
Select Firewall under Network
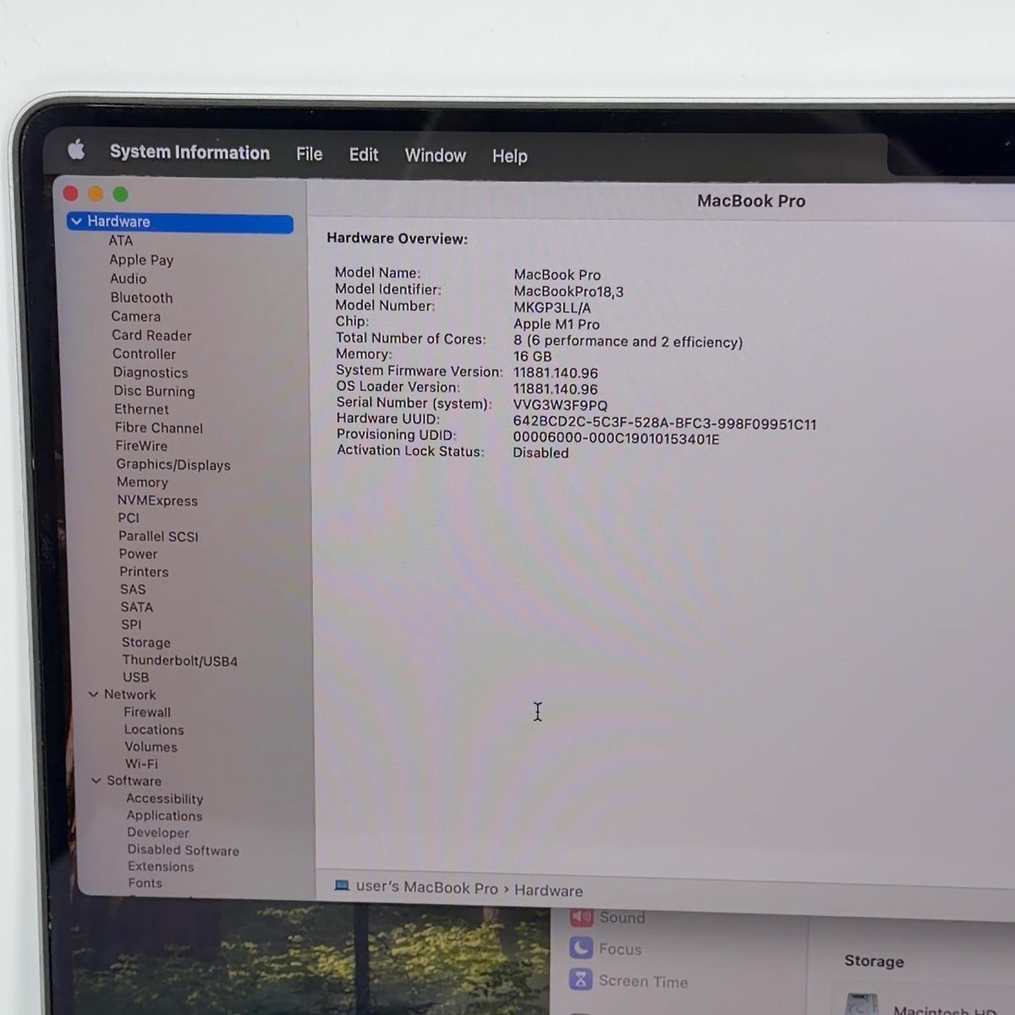point(147,712)
